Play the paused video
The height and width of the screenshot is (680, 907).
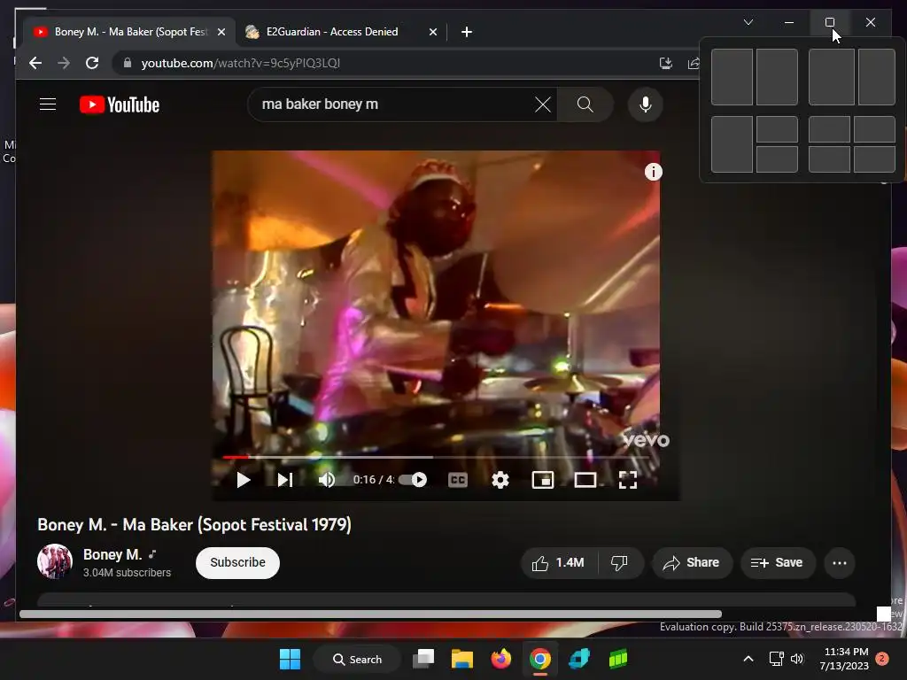pos(243,480)
